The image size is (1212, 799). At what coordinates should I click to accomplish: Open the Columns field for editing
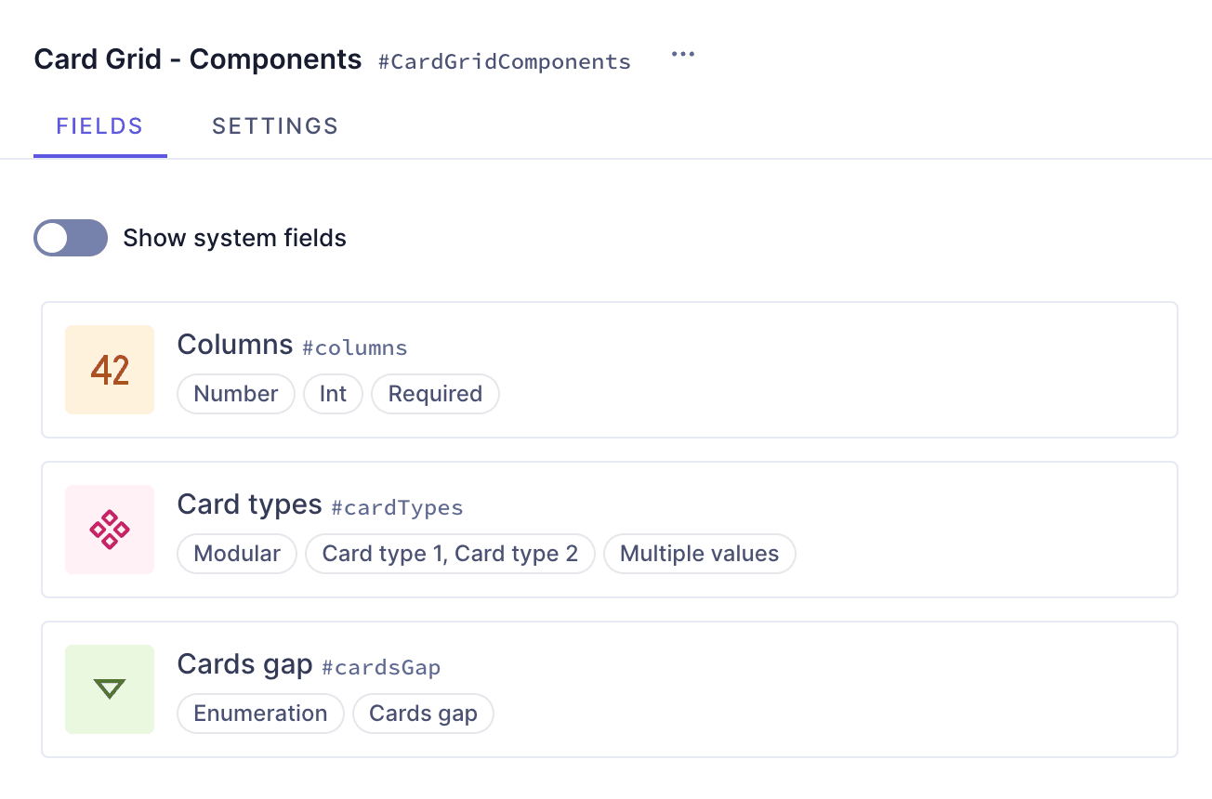235,345
